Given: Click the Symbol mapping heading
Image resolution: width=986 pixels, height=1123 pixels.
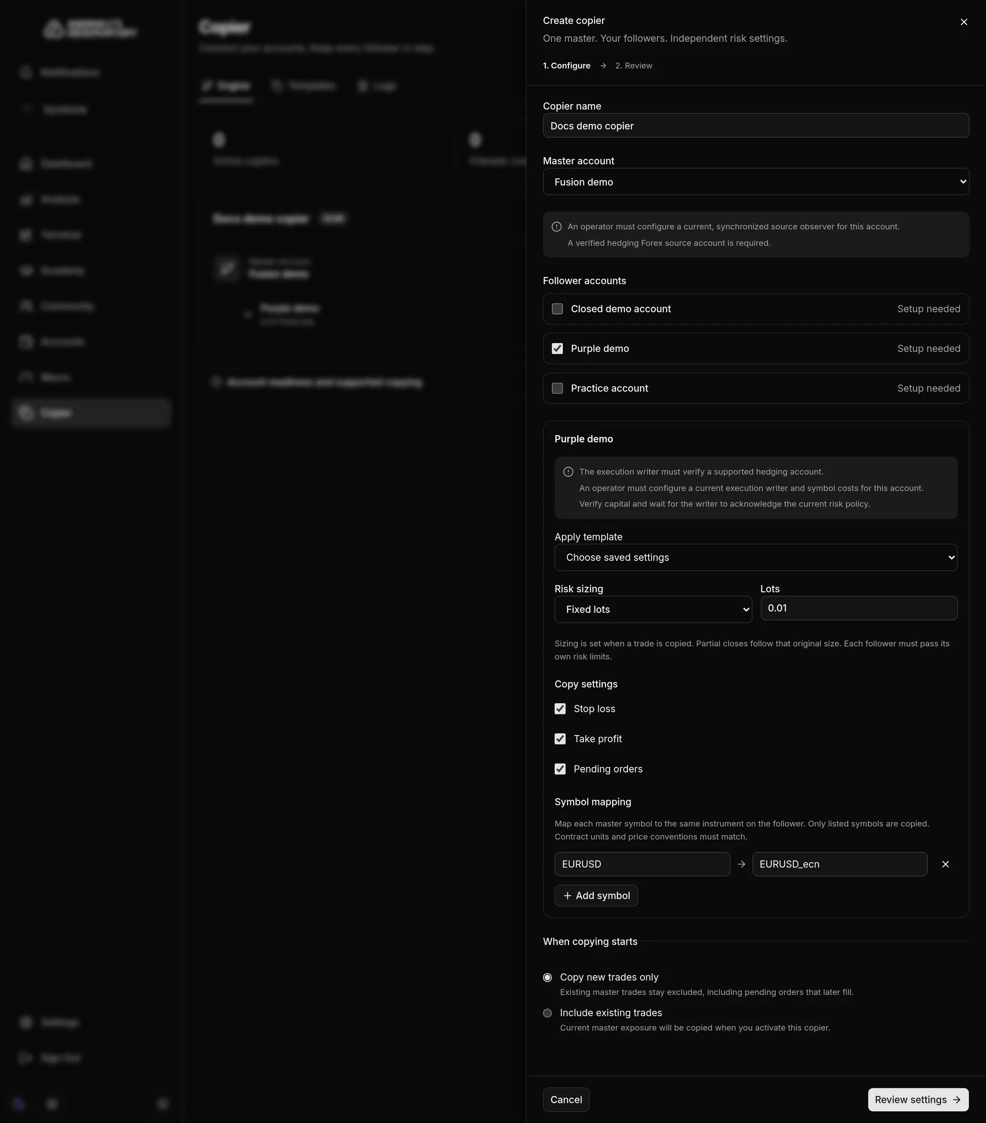Looking at the screenshot, I should click(593, 801).
